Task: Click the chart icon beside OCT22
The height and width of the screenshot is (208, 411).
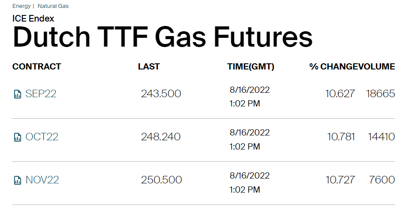Action: (x=18, y=137)
